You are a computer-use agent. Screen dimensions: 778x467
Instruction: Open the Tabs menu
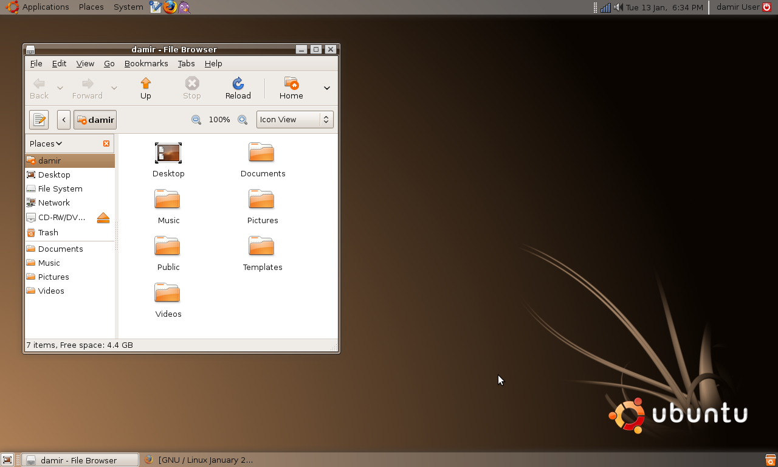[186, 64]
